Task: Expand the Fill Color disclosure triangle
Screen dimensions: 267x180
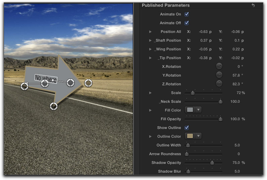Action: point(150,110)
